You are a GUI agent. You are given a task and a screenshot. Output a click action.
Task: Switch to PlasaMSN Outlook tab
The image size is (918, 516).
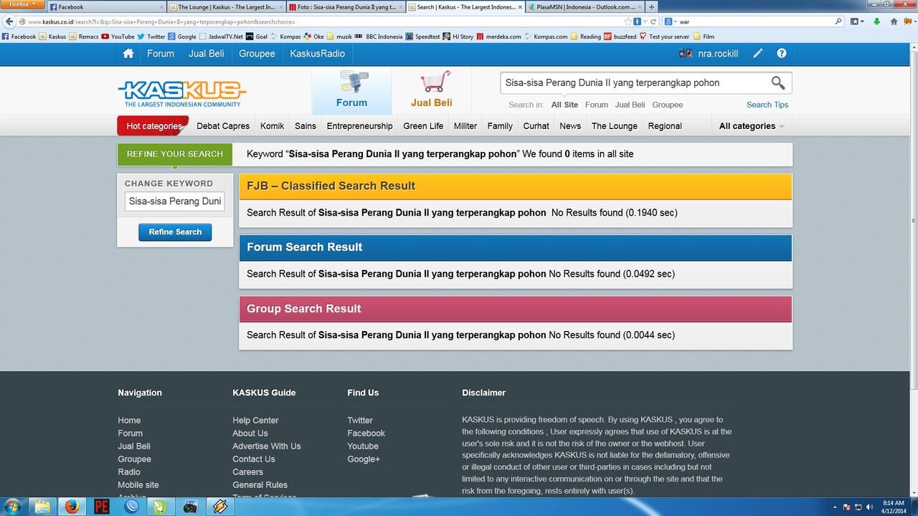585,6
